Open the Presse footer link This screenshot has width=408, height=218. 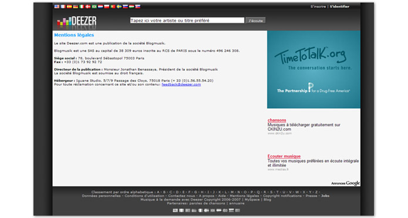311,196
